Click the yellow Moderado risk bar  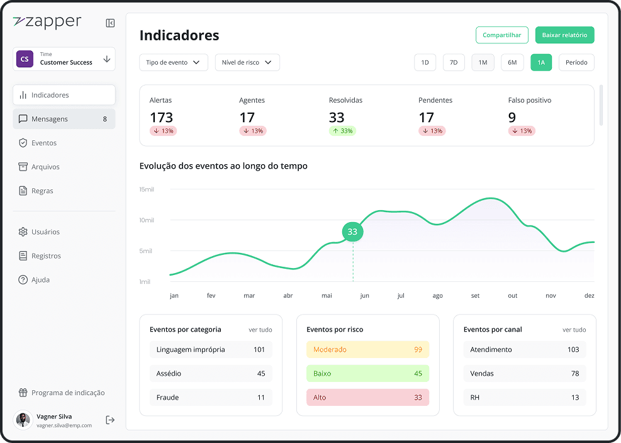pyautogui.click(x=367, y=349)
